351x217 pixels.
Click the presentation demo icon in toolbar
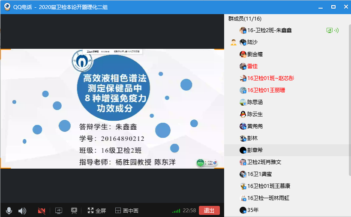tap(74, 211)
